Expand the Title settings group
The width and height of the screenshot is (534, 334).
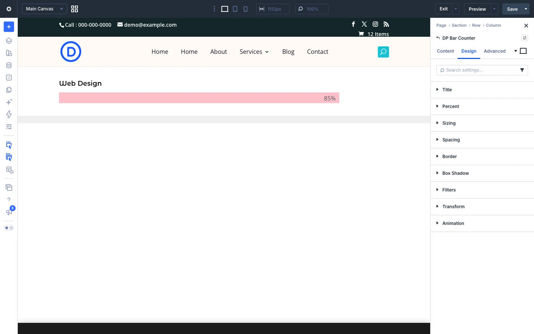pyautogui.click(x=482, y=90)
